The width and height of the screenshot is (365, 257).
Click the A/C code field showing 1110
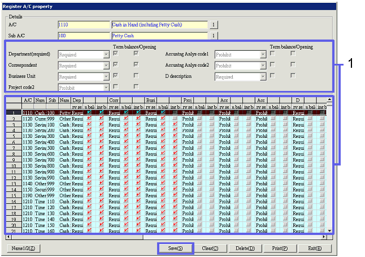point(84,25)
